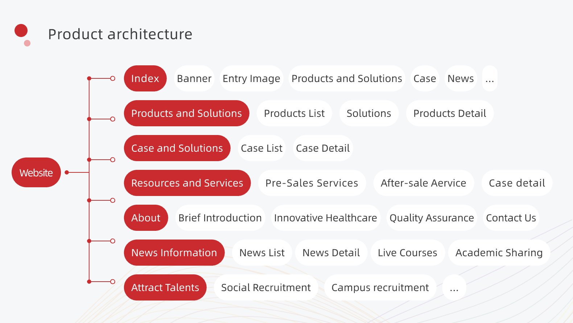The width and height of the screenshot is (573, 323).
Task: Open the News Information category
Action: [x=174, y=253]
